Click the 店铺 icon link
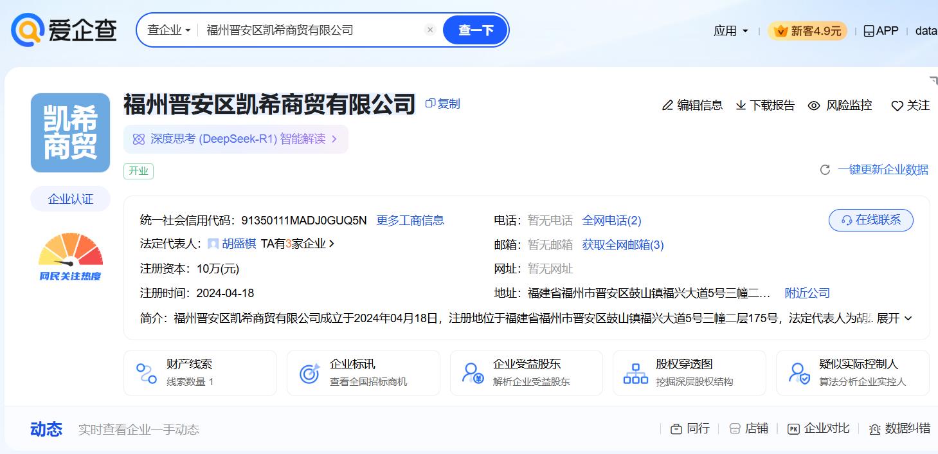938x454 pixels. 748,428
